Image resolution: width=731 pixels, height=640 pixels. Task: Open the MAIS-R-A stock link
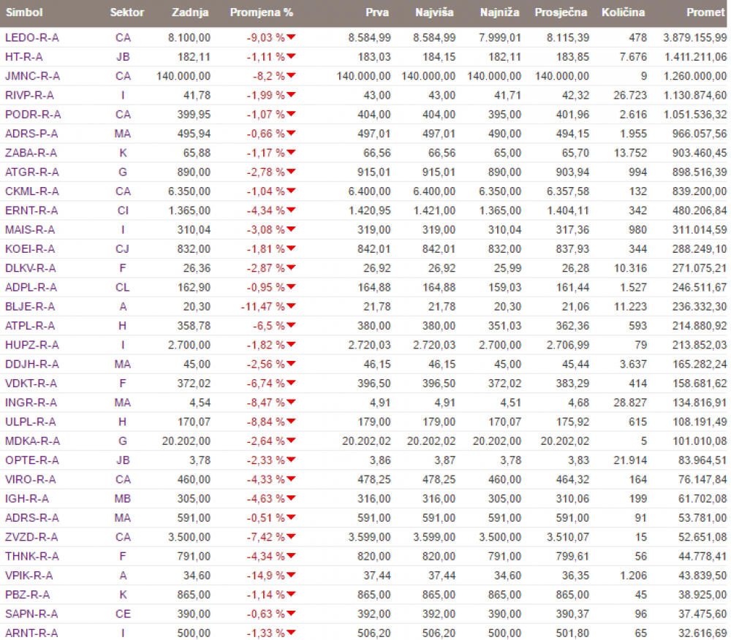click(30, 229)
